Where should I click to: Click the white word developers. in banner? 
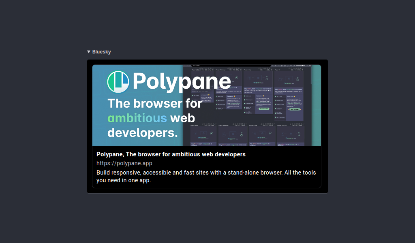tap(142, 132)
